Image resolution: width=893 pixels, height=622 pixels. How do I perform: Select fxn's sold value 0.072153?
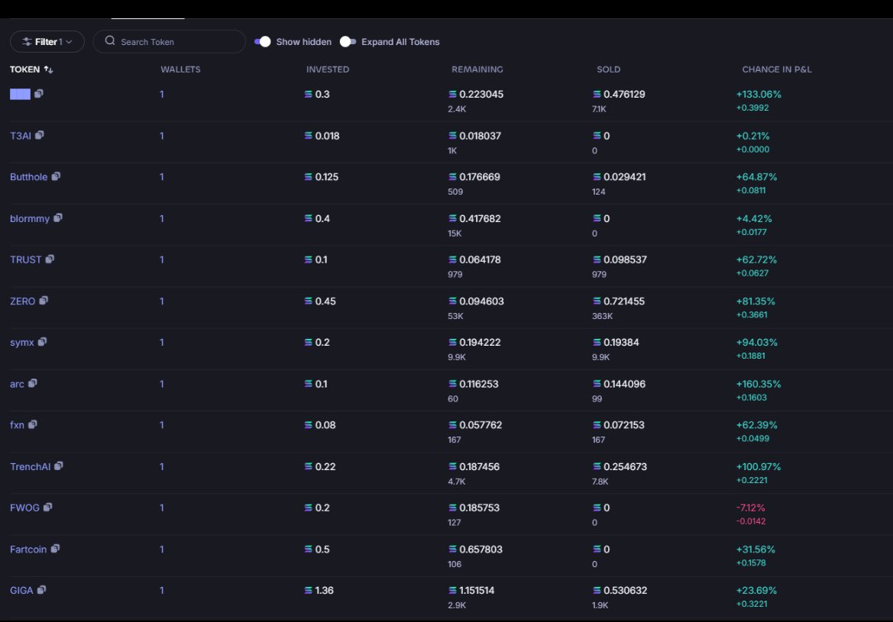pos(623,425)
